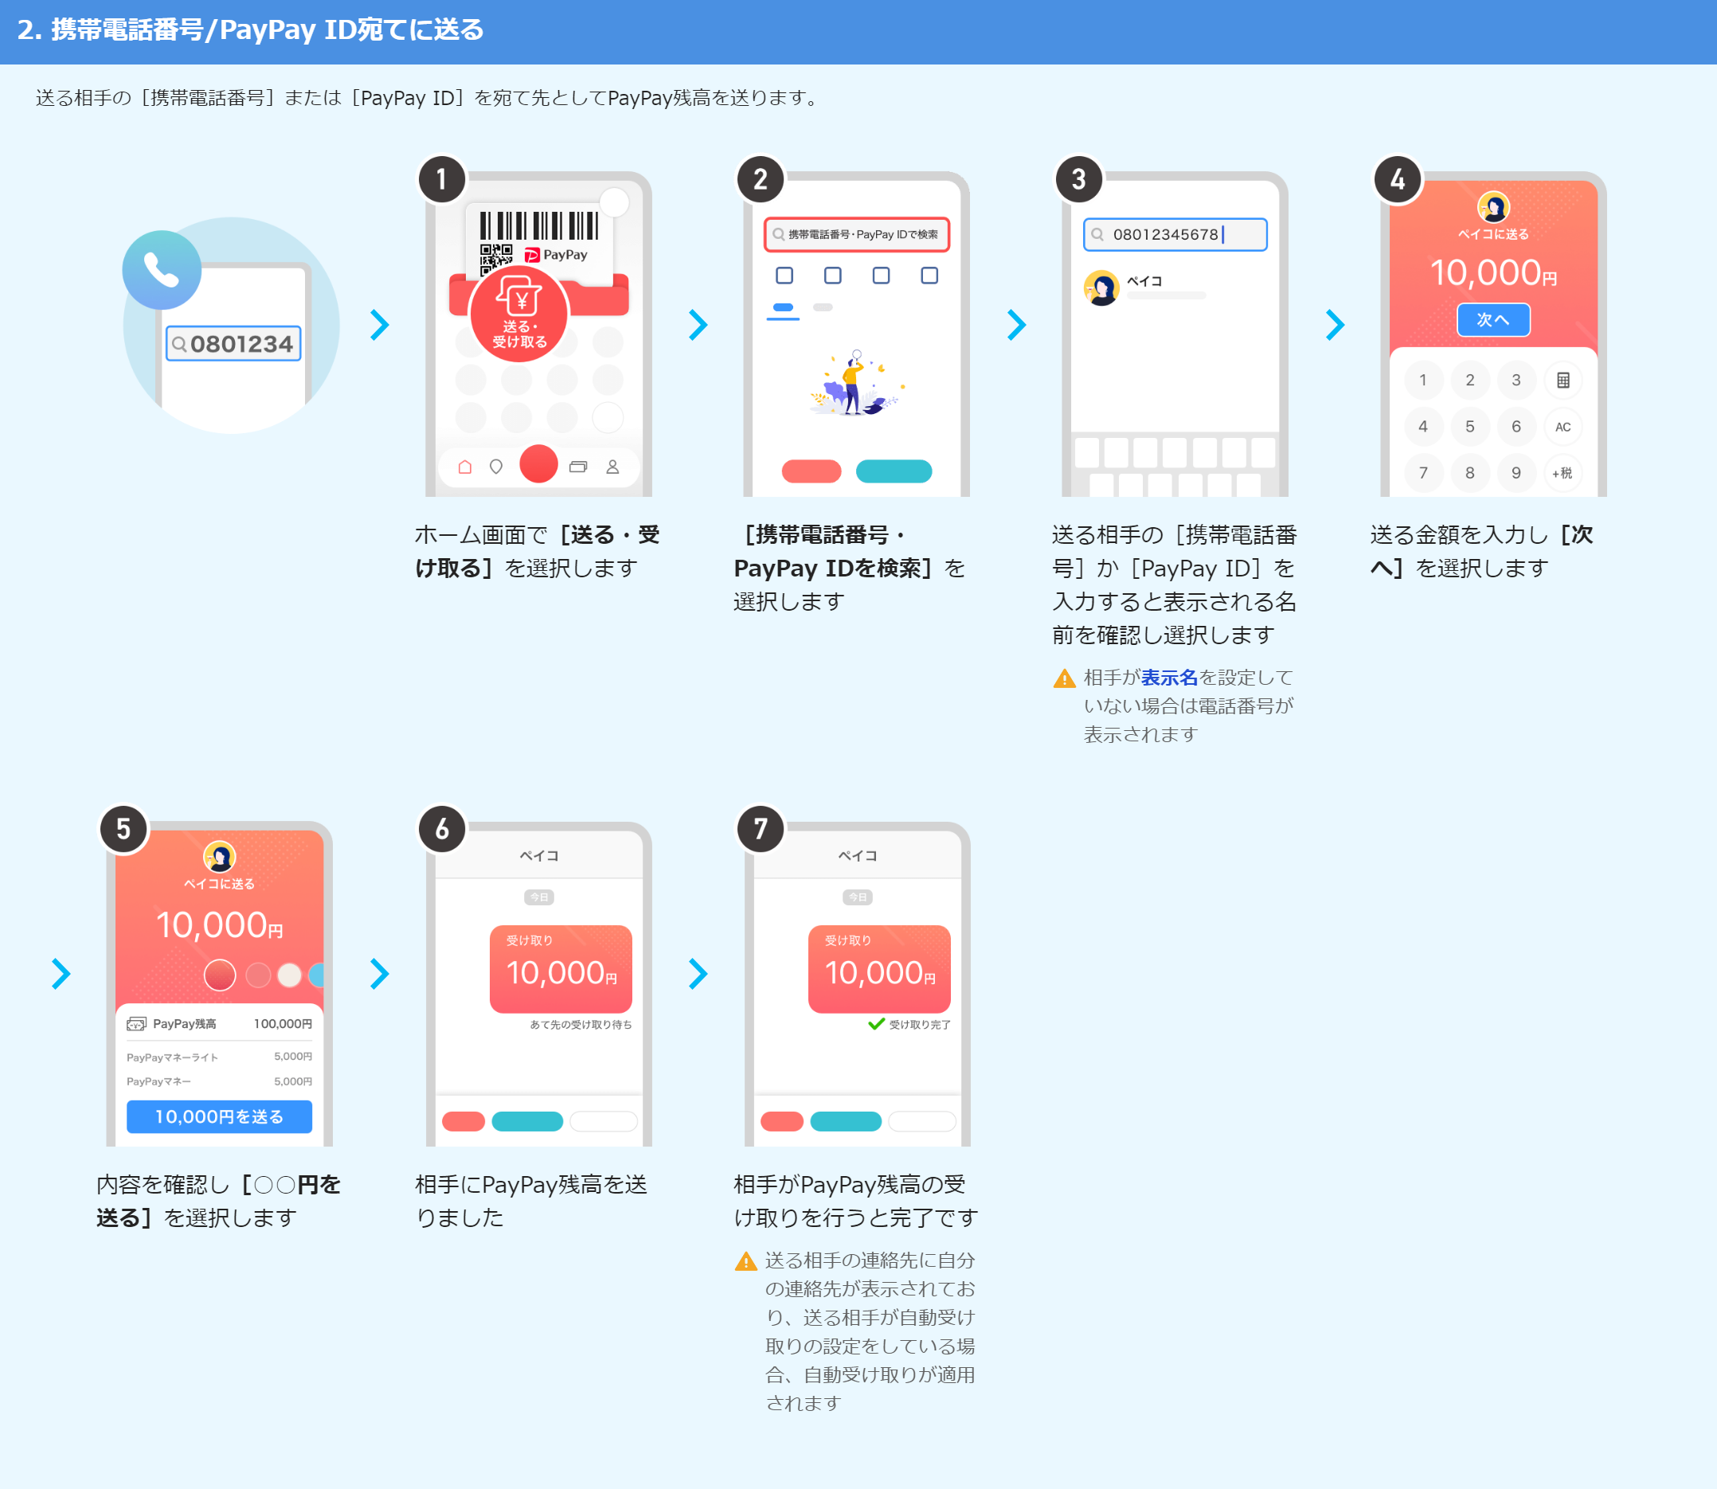Tap the red center button in the bottom bar
This screenshot has width=1717, height=1489.
(538, 463)
